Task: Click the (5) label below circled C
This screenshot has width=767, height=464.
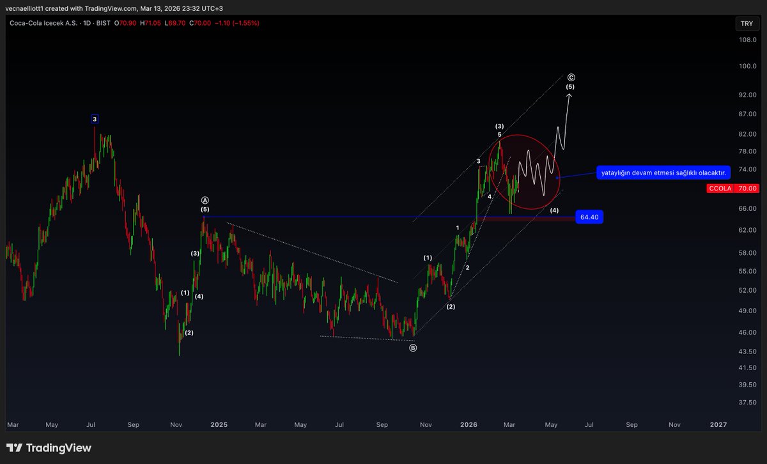Action: point(570,86)
